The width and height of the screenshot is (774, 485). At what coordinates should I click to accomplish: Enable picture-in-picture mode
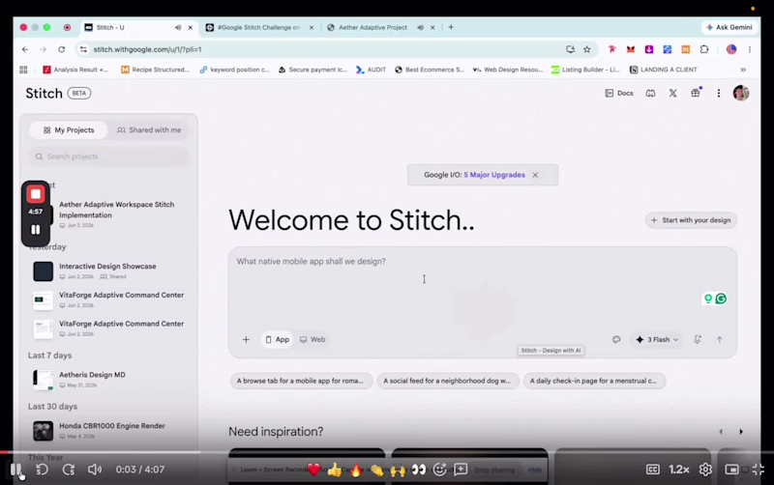[731, 470]
